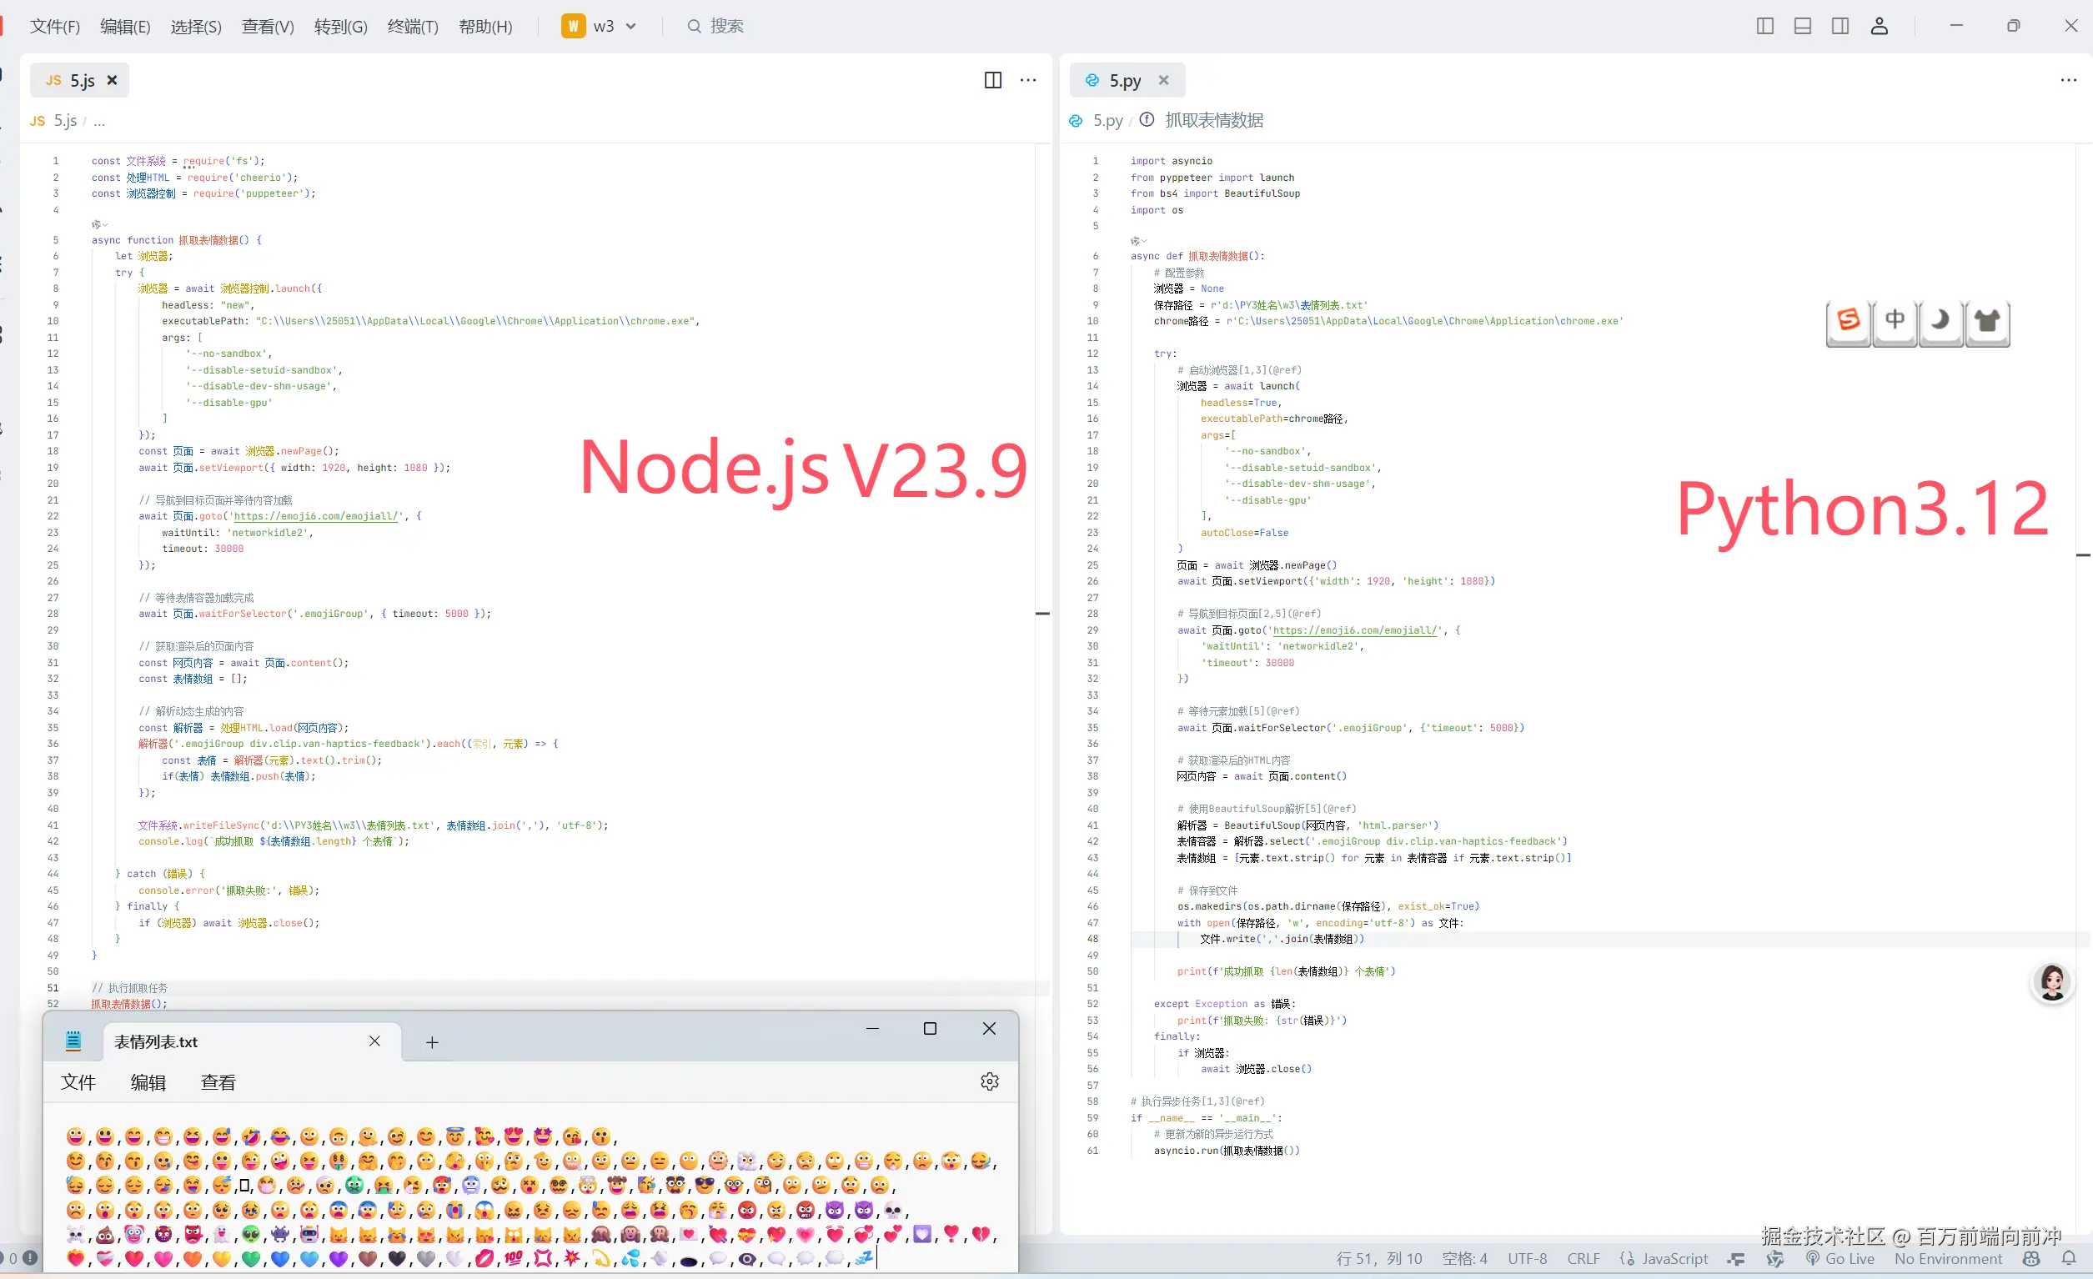This screenshot has height=1279, width=2093.
Task: Click the accounts person icon in title bar
Action: 1879,27
